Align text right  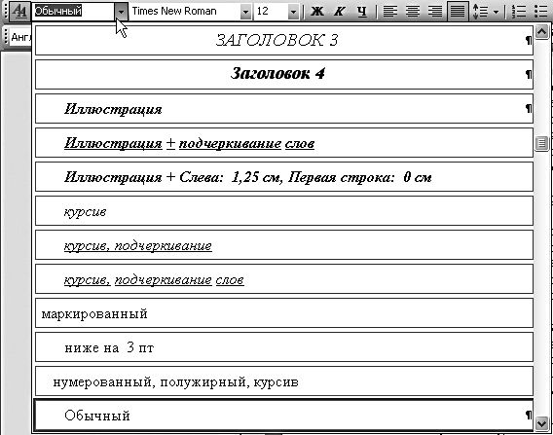click(x=435, y=12)
